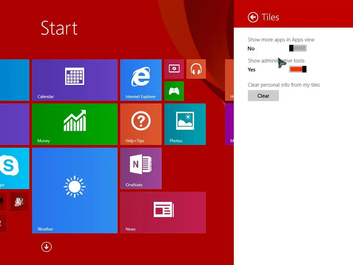Open the Photos tile
The image size is (353, 265).
185,124
